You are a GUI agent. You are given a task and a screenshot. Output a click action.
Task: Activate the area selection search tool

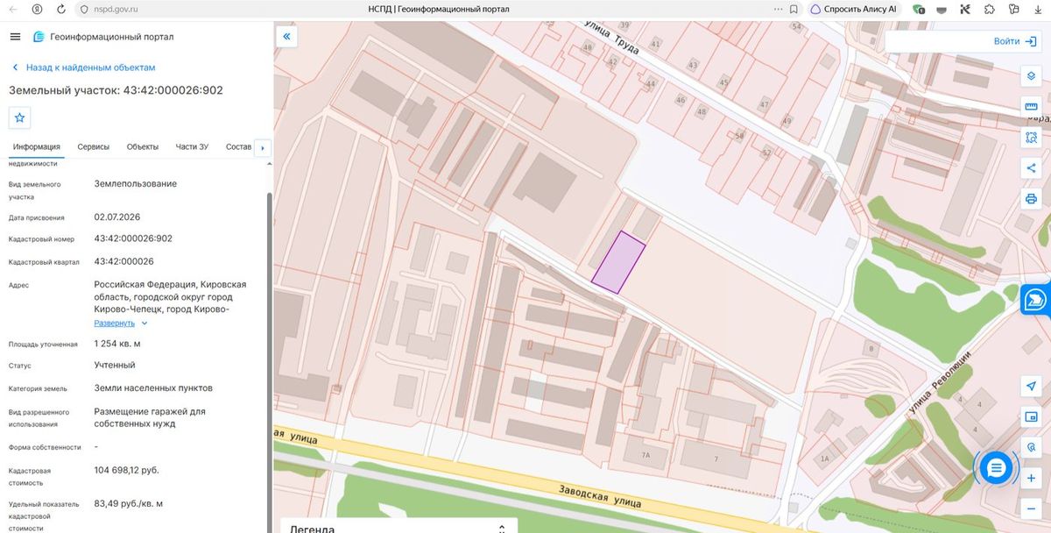coord(1031,138)
